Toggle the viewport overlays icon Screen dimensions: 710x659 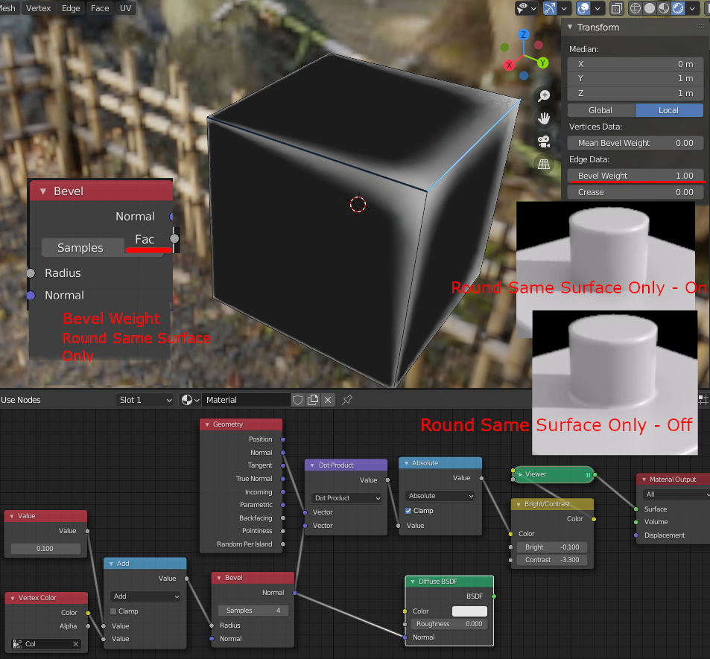pyautogui.click(x=583, y=8)
